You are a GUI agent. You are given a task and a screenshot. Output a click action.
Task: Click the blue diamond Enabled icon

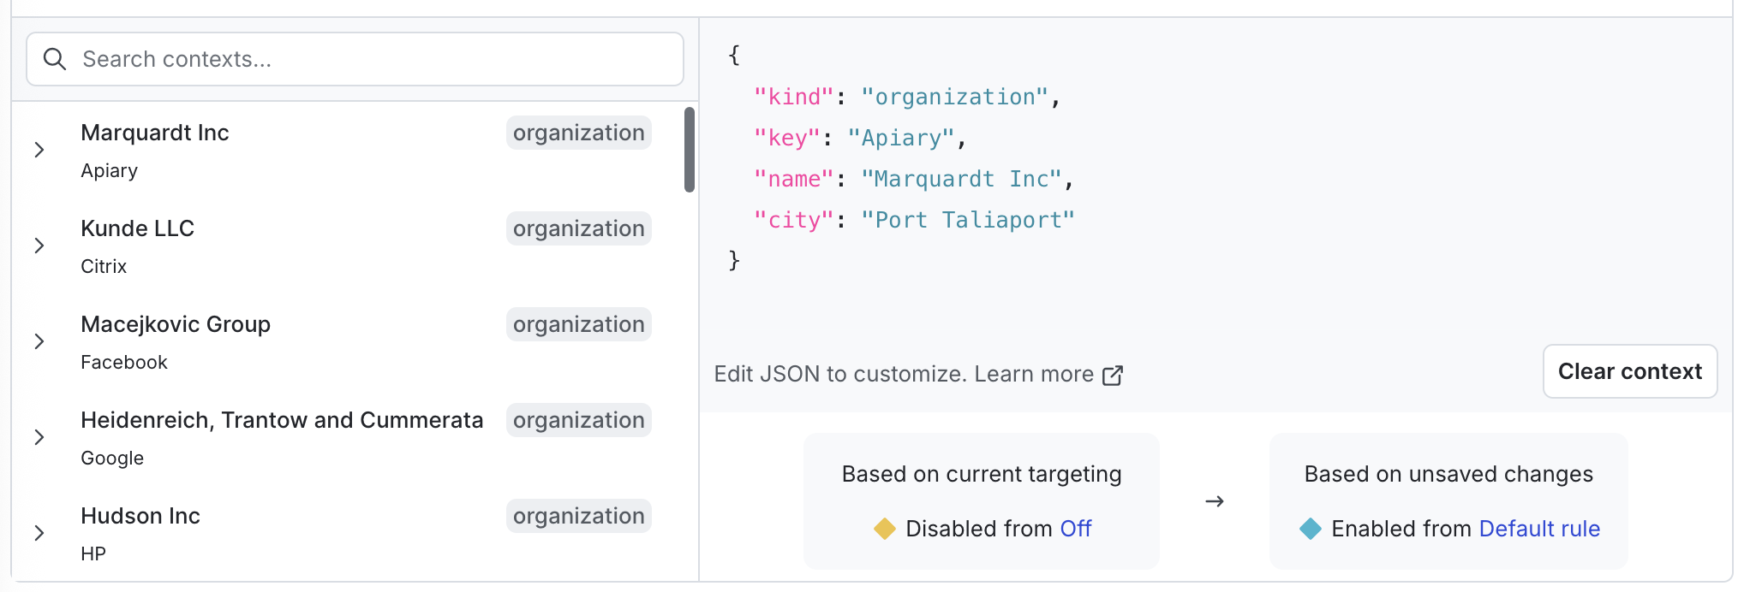click(x=1310, y=529)
